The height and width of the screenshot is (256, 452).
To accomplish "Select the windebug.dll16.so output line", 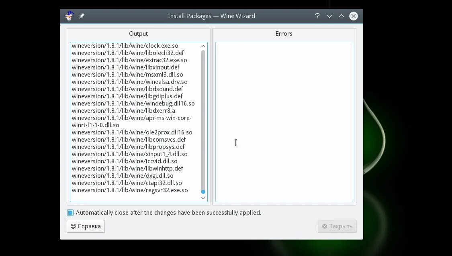I will (x=133, y=104).
